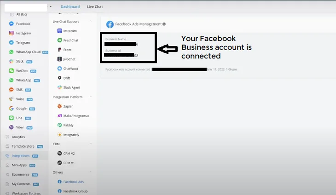The width and height of the screenshot is (336, 195).
Task: Click the FreshChat label
Action: (x=71, y=40)
